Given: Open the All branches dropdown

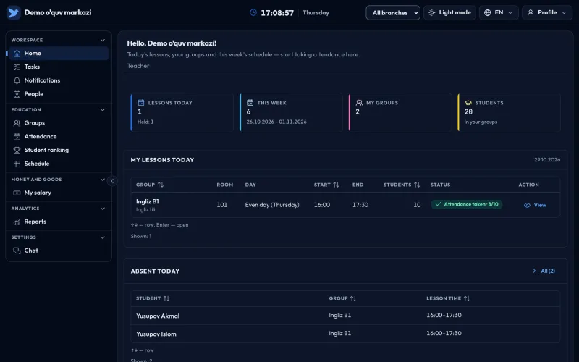Looking at the screenshot, I should point(393,12).
